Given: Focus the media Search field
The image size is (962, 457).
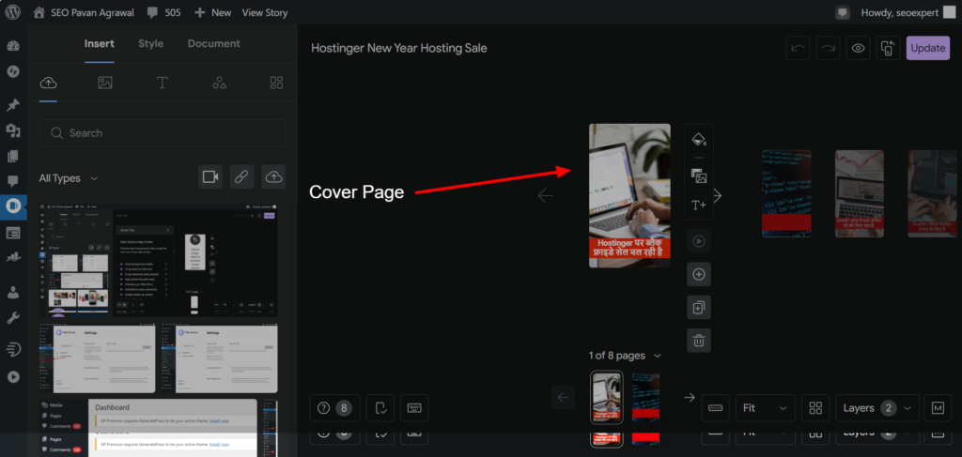Looking at the screenshot, I should tap(162, 133).
